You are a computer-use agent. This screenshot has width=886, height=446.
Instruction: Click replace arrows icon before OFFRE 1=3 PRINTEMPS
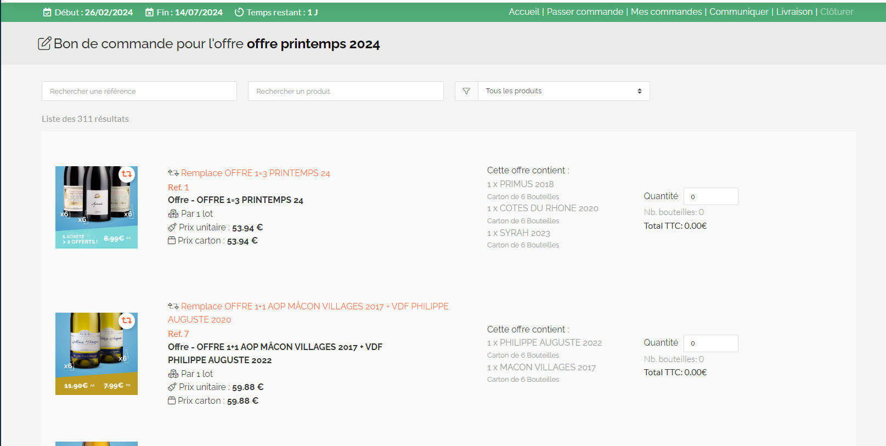173,173
